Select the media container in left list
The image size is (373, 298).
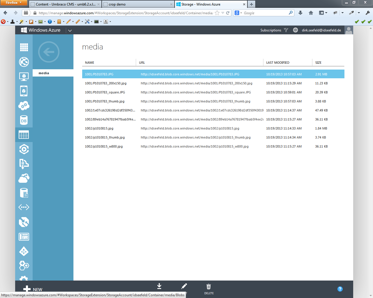pos(53,73)
